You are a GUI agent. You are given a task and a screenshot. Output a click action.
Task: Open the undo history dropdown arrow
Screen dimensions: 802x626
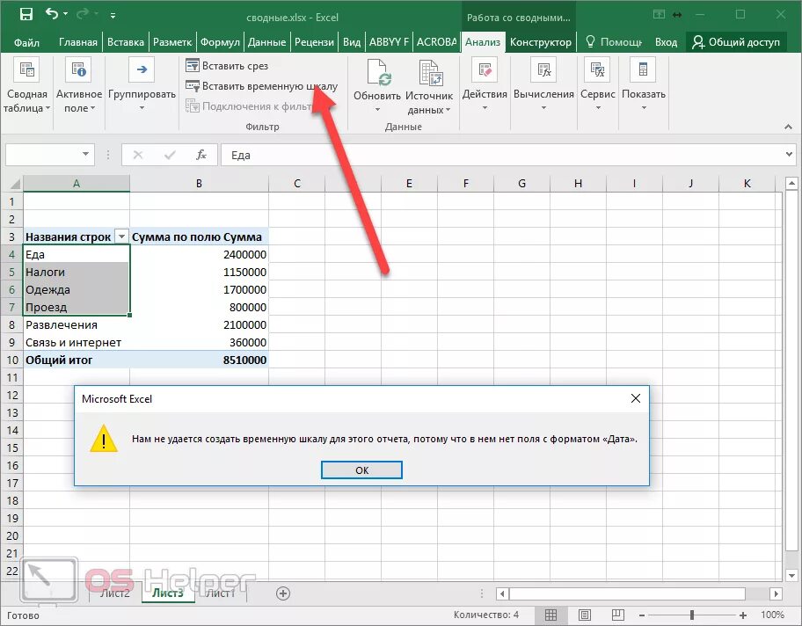[x=65, y=14]
